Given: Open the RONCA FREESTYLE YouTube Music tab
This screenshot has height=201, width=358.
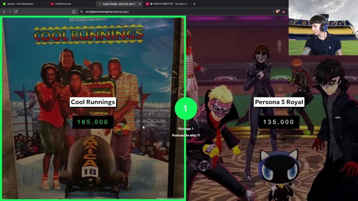Looking at the screenshot, I should tap(167, 4).
